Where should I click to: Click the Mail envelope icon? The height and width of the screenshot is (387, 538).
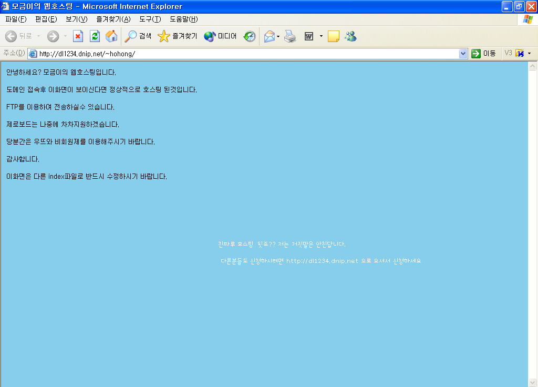click(x=269, y=36)
